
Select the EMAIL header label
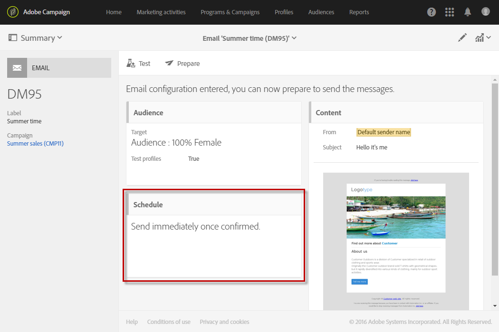[x=41, y=68]
